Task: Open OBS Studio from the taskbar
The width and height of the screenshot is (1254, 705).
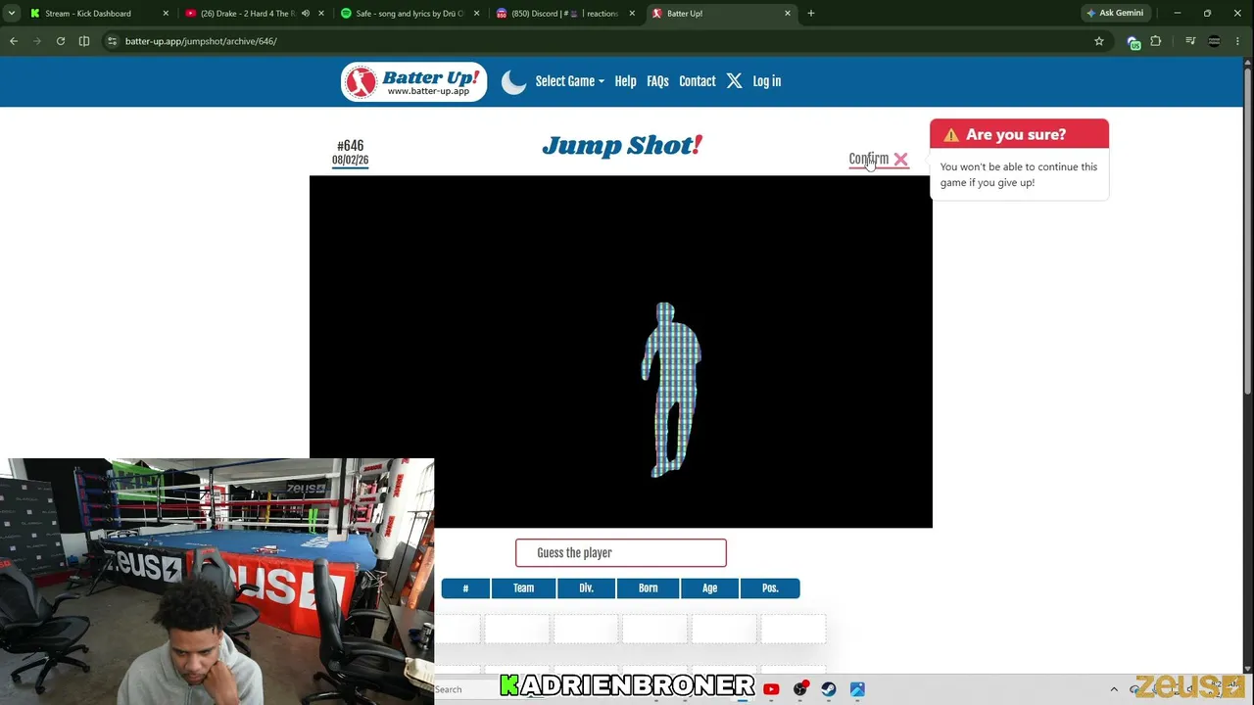Action: pyautogui.click(x=800, y=689)
